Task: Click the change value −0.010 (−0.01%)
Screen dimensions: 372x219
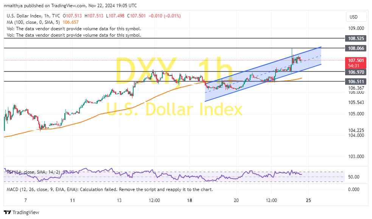Action: [165, 16]
